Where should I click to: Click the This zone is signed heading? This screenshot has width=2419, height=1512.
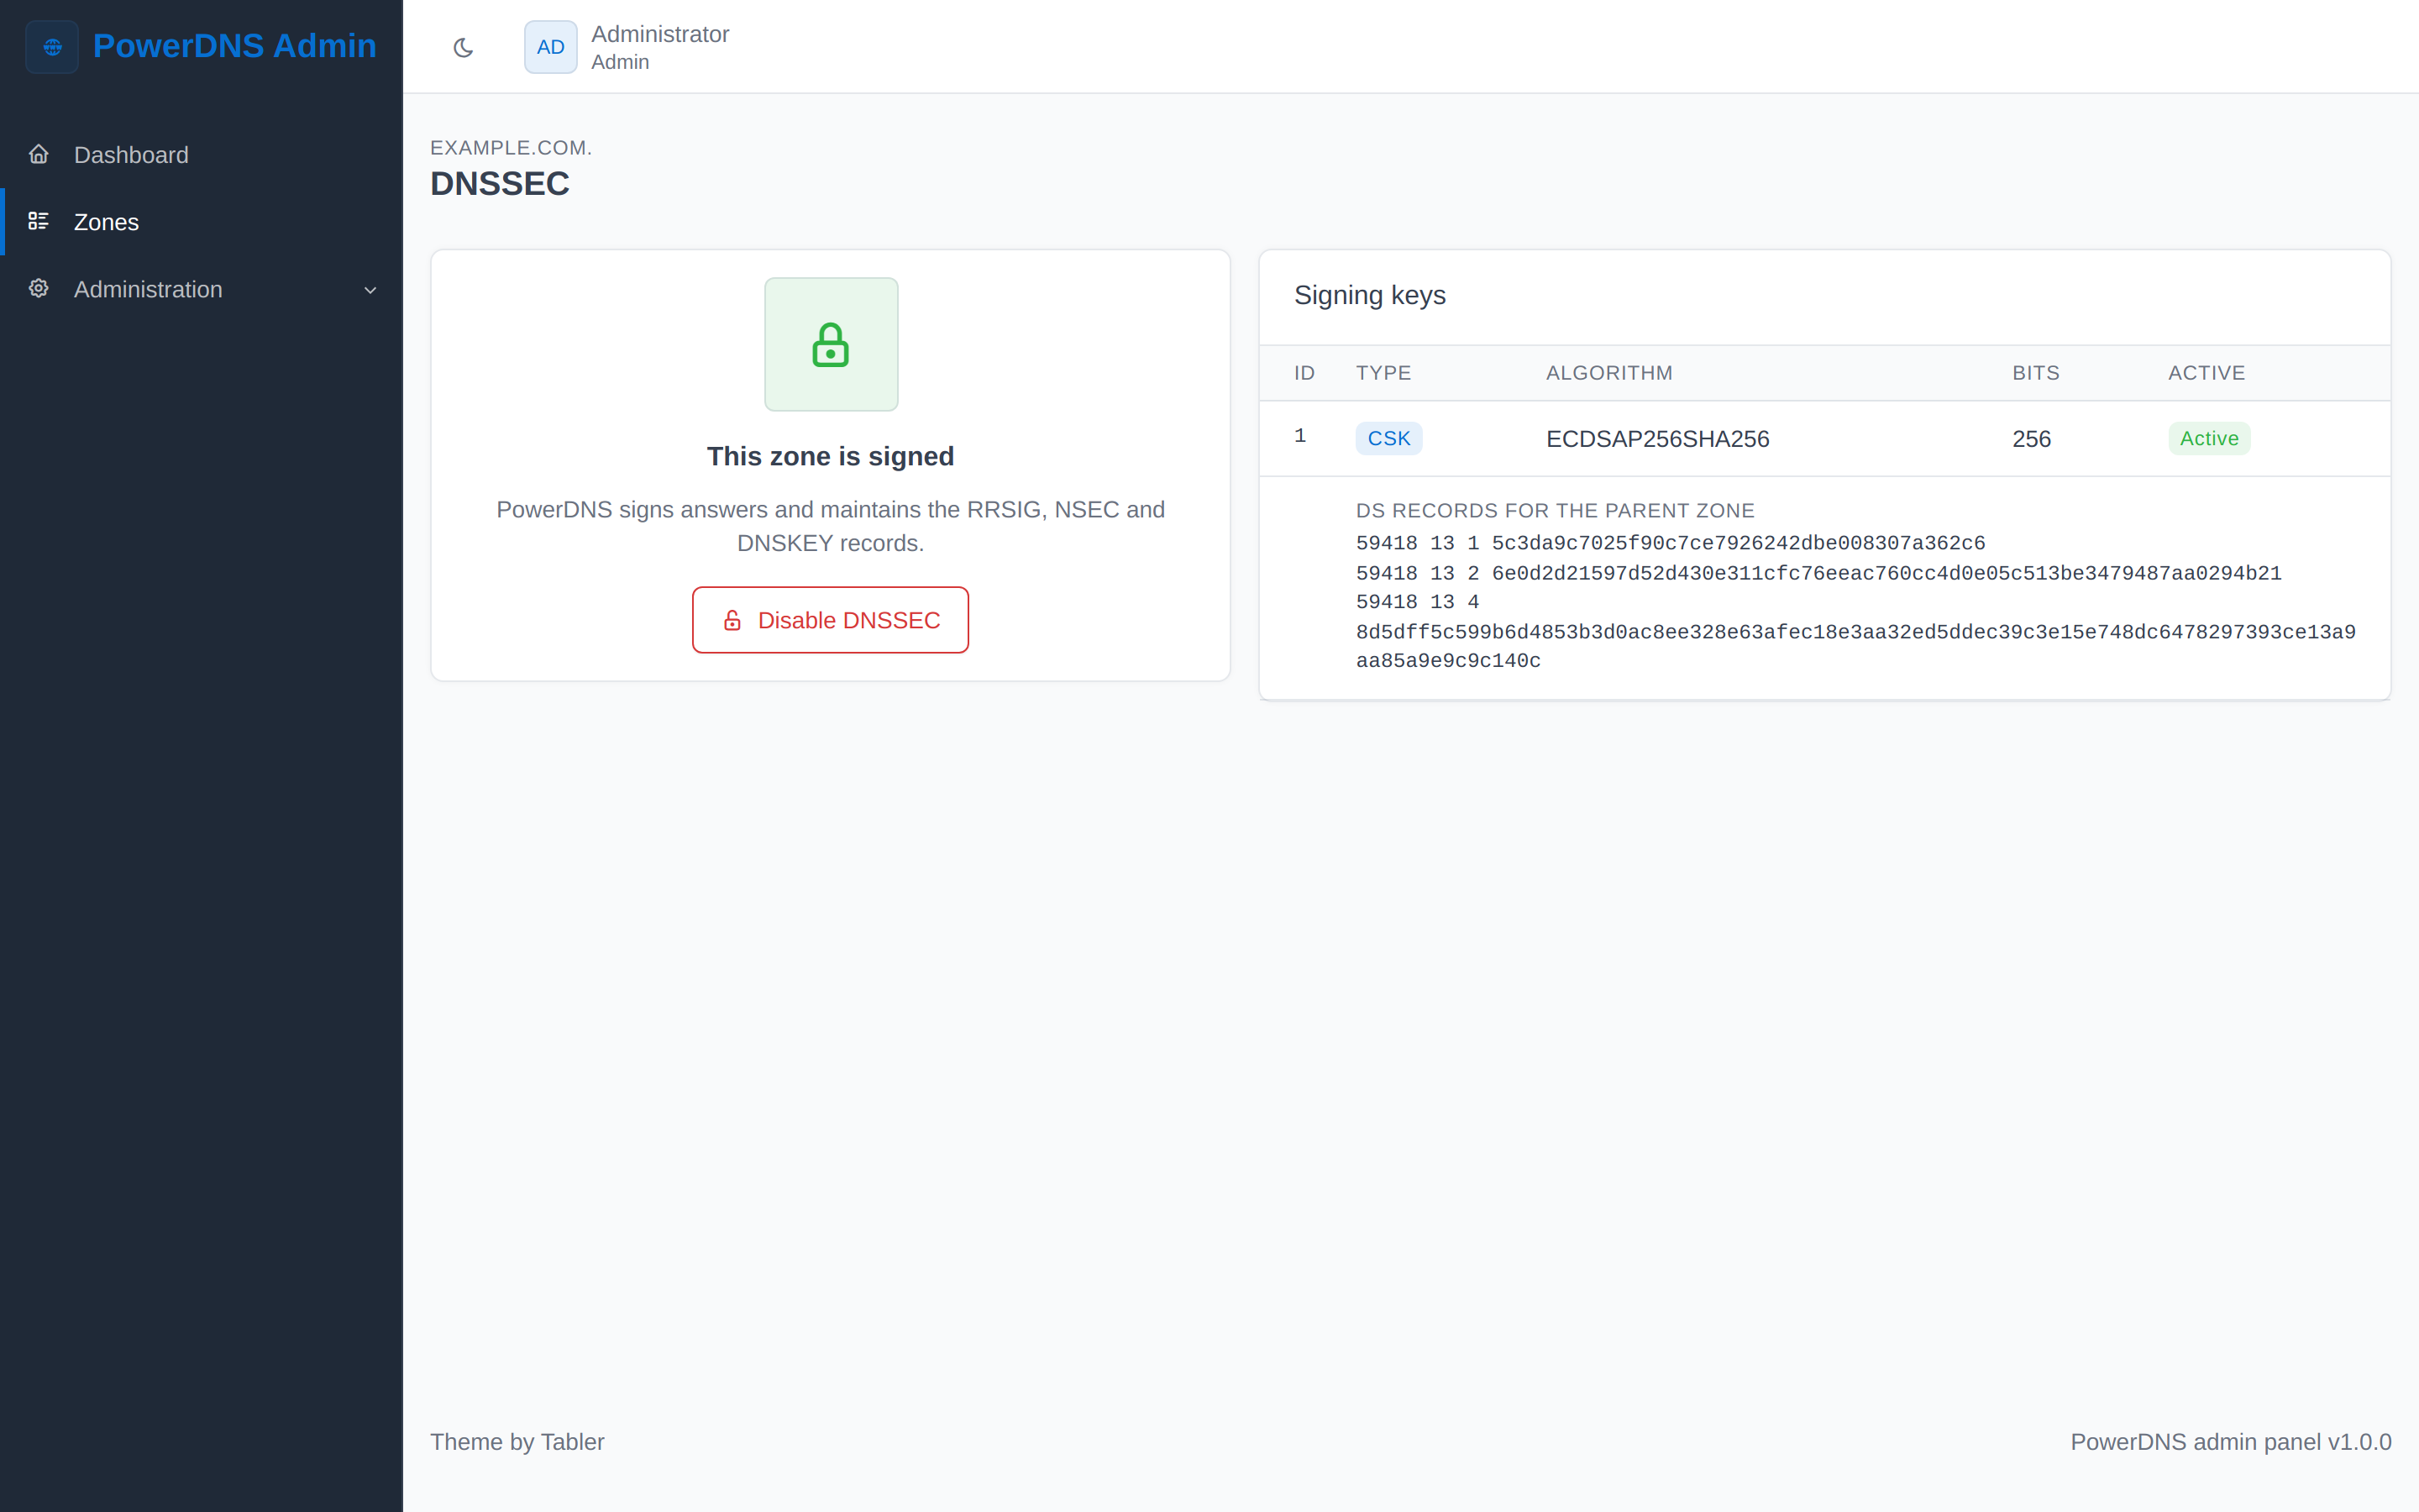pos(830,456)
